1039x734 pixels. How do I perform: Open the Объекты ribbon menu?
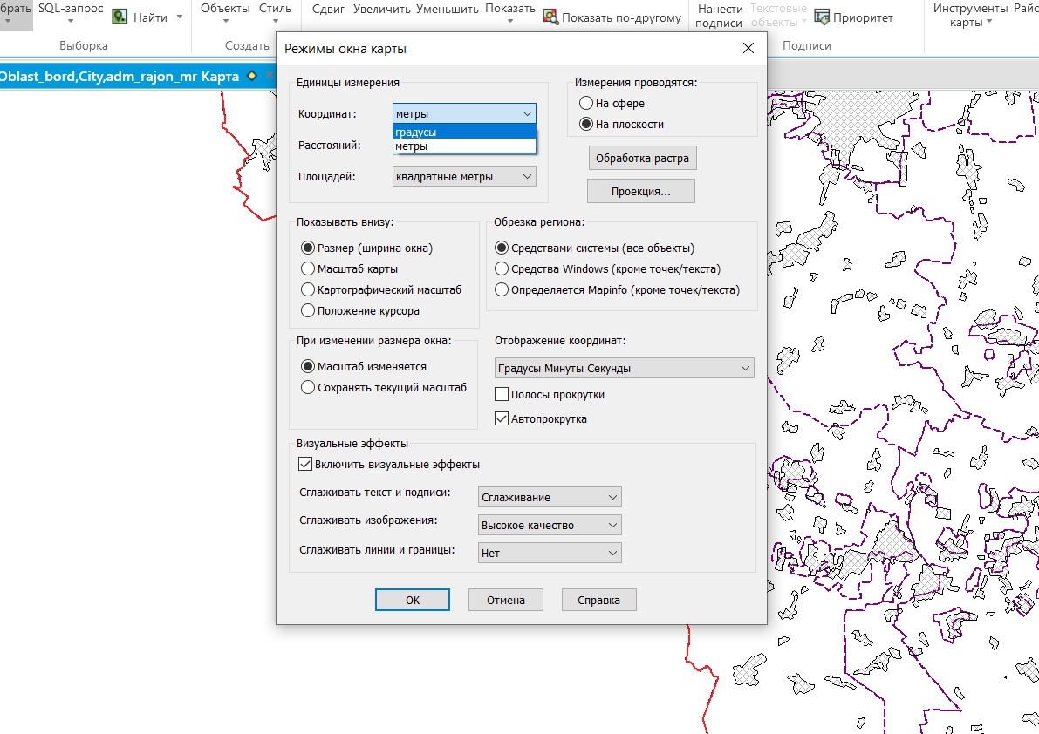225,13
